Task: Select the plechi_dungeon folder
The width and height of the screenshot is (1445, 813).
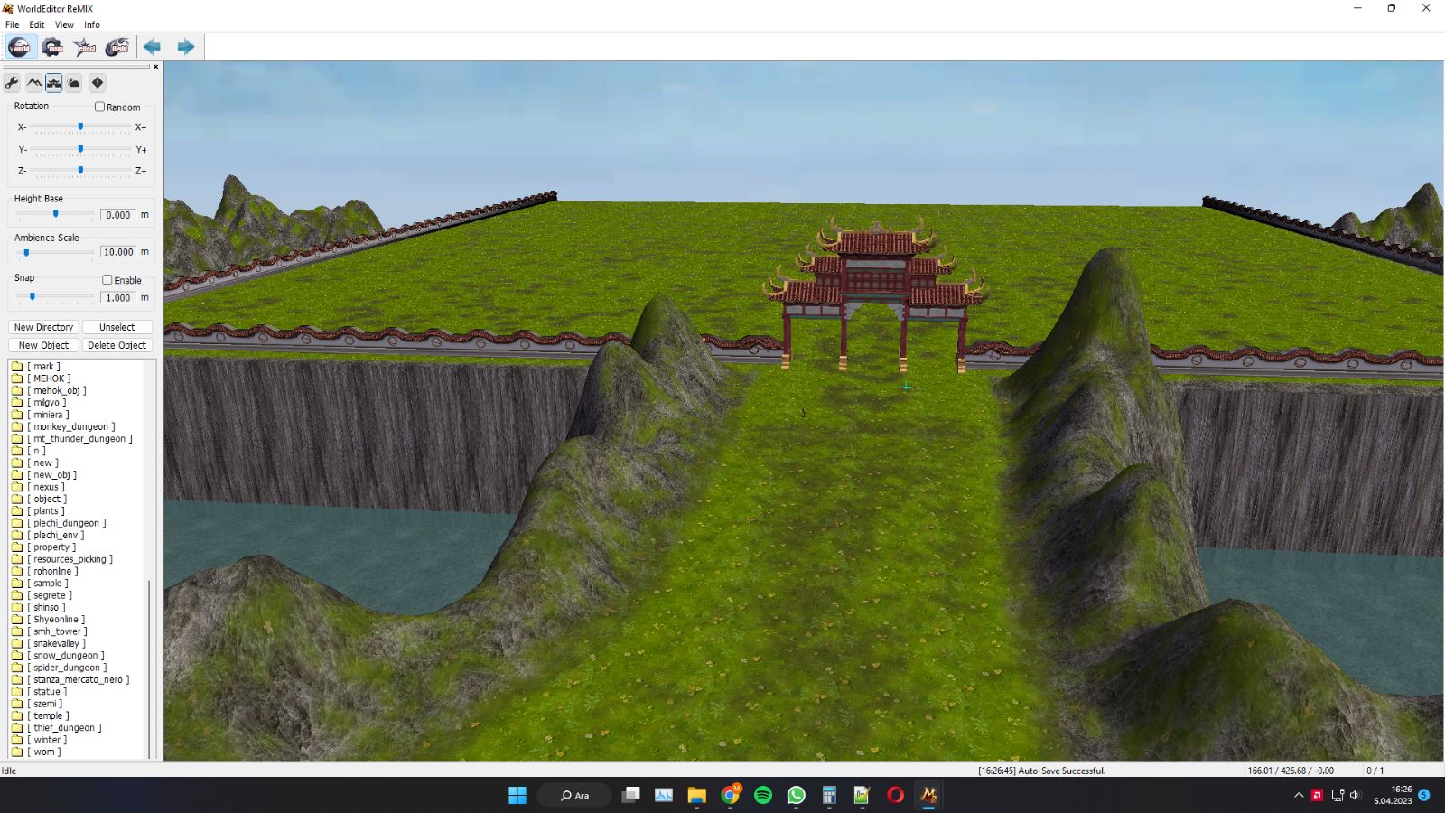Action: pyautogui.click(x=59, y=523)
